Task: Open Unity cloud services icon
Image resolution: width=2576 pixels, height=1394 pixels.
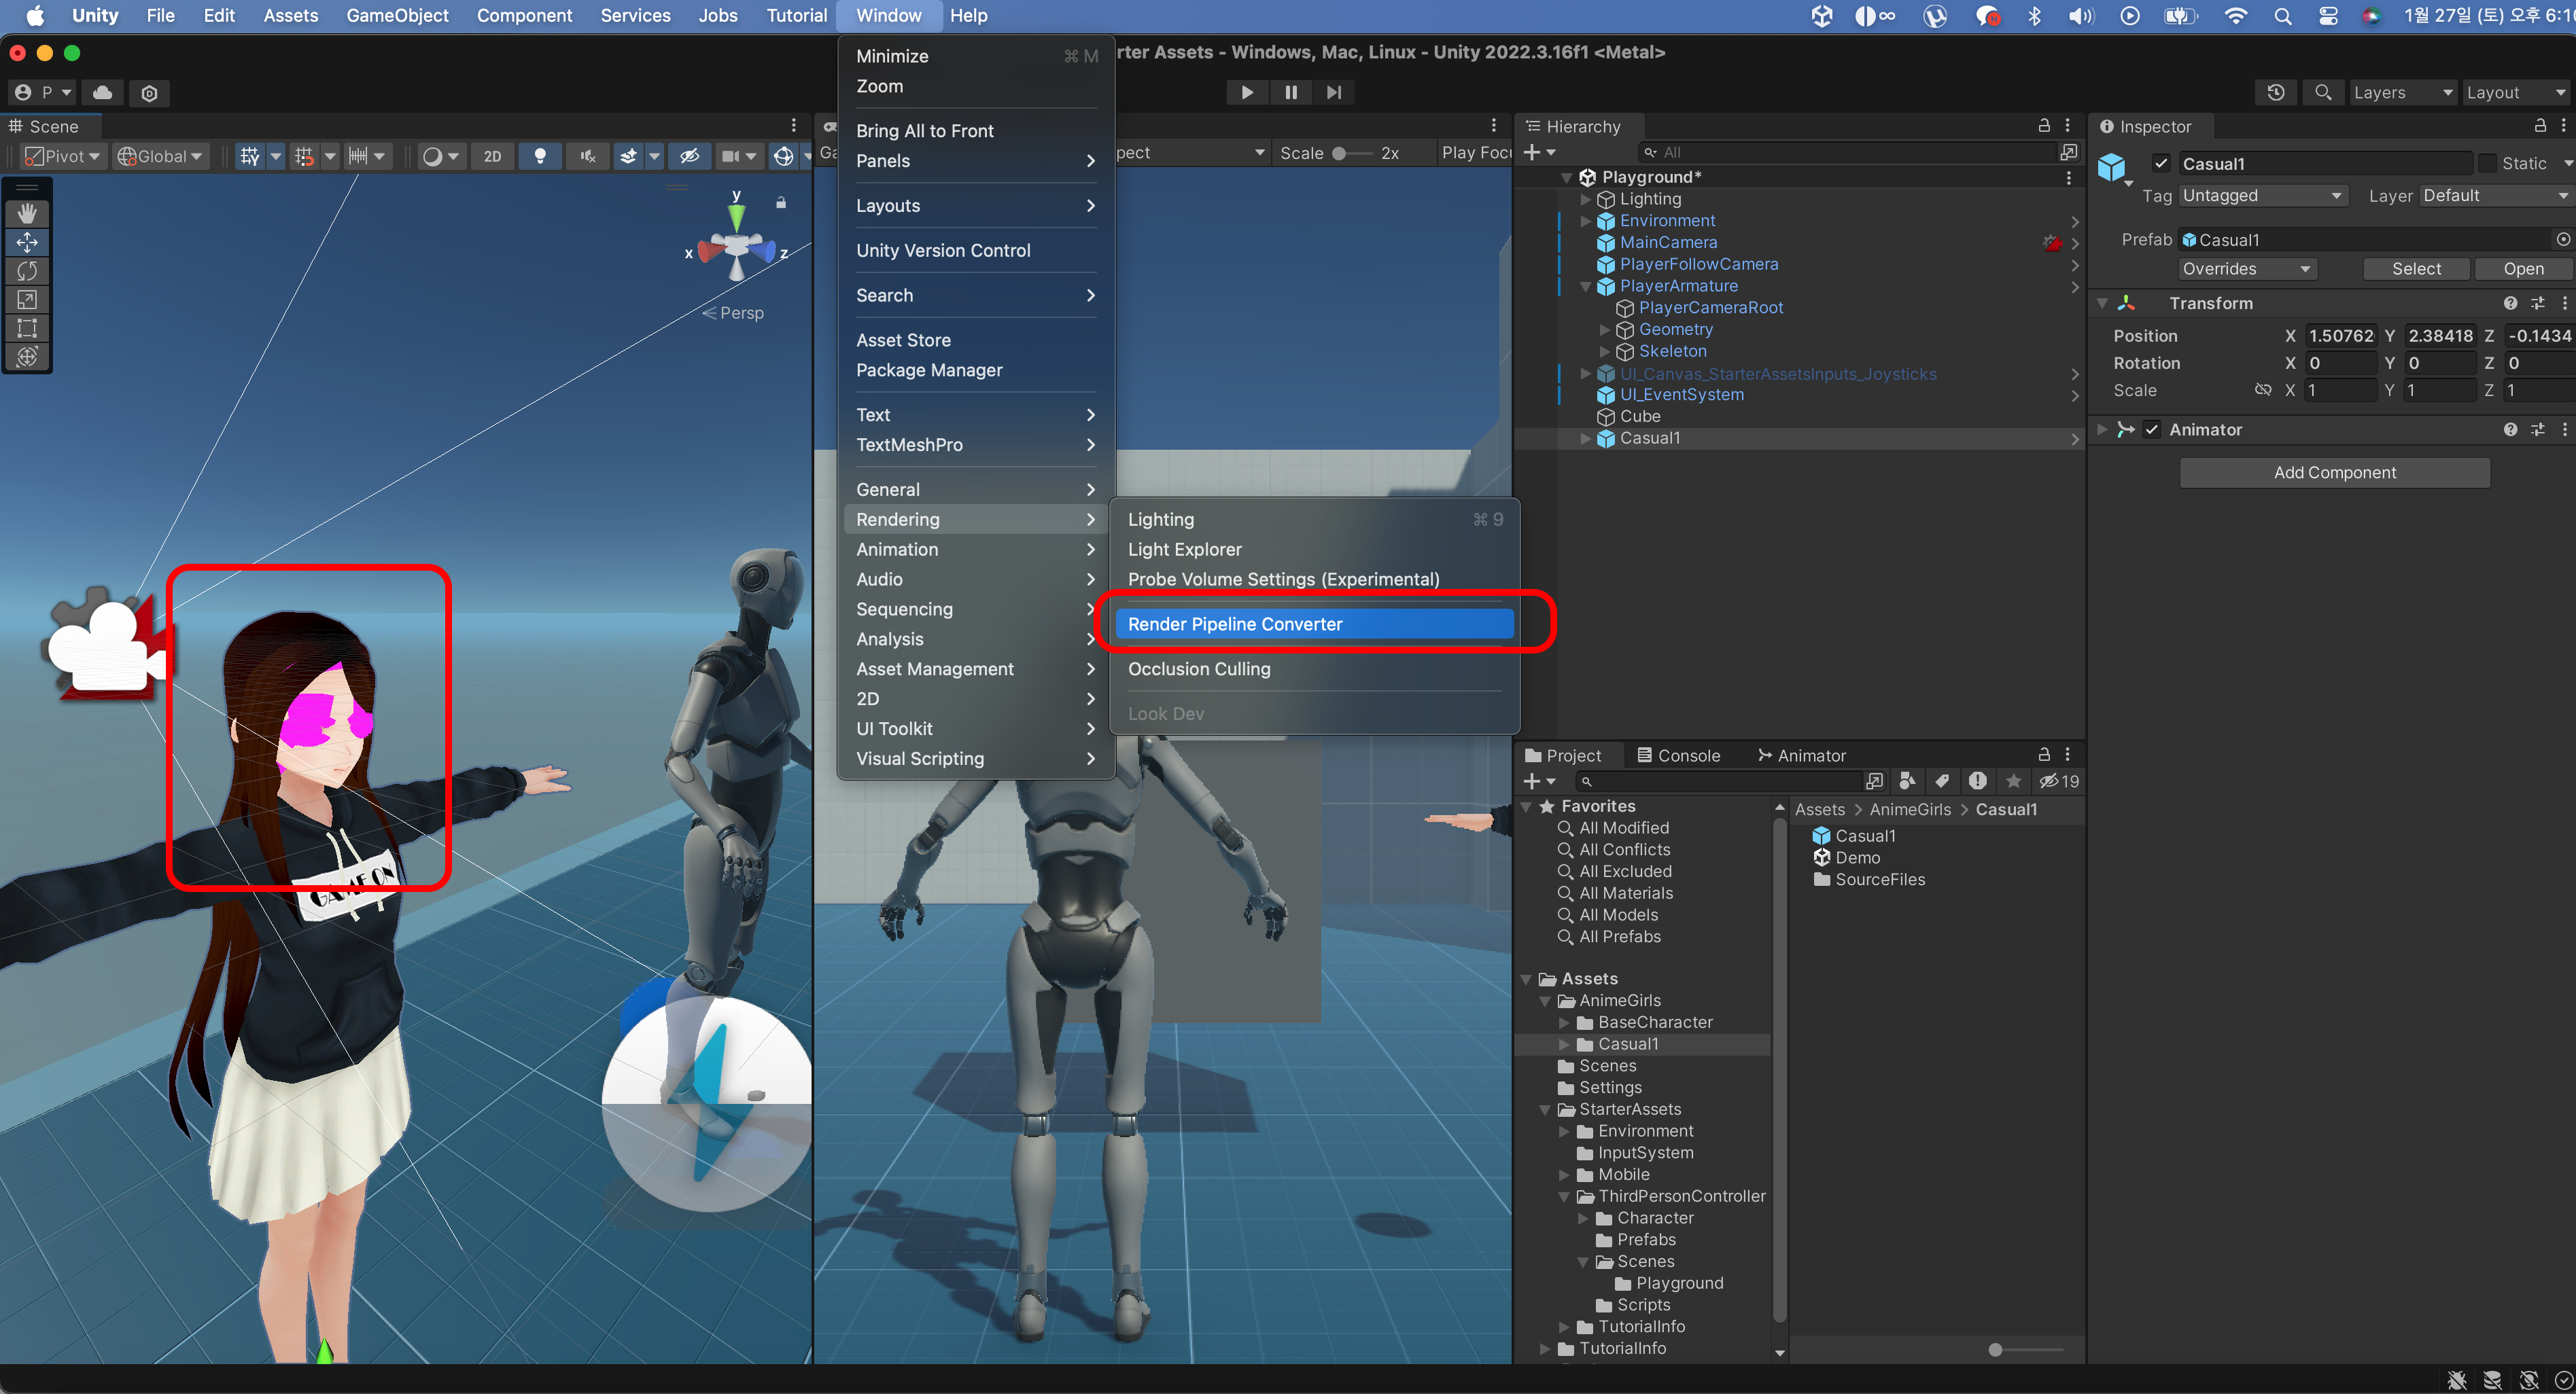Action: [102, 92]
